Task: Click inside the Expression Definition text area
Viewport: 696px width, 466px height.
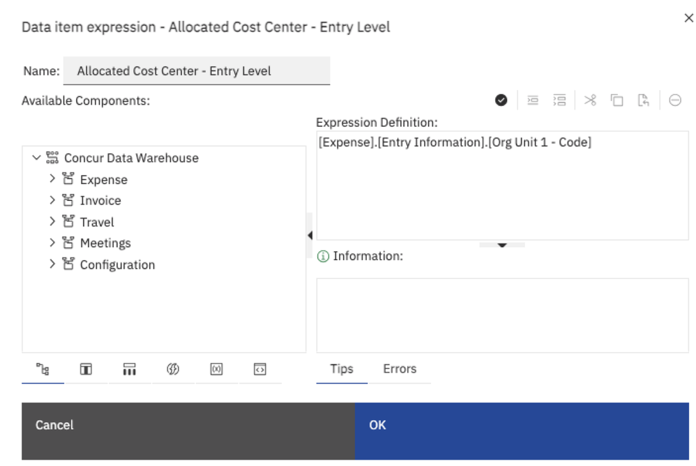Action: (x=502, y=186)
